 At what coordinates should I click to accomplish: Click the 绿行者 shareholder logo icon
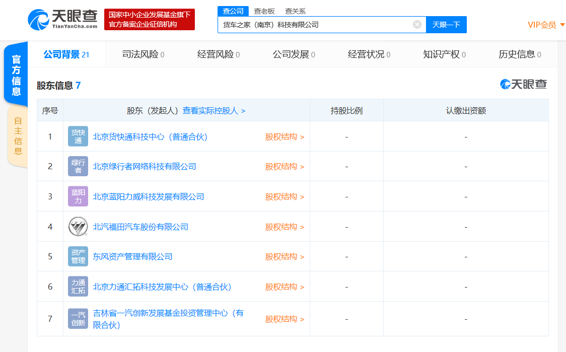(78, 167)
